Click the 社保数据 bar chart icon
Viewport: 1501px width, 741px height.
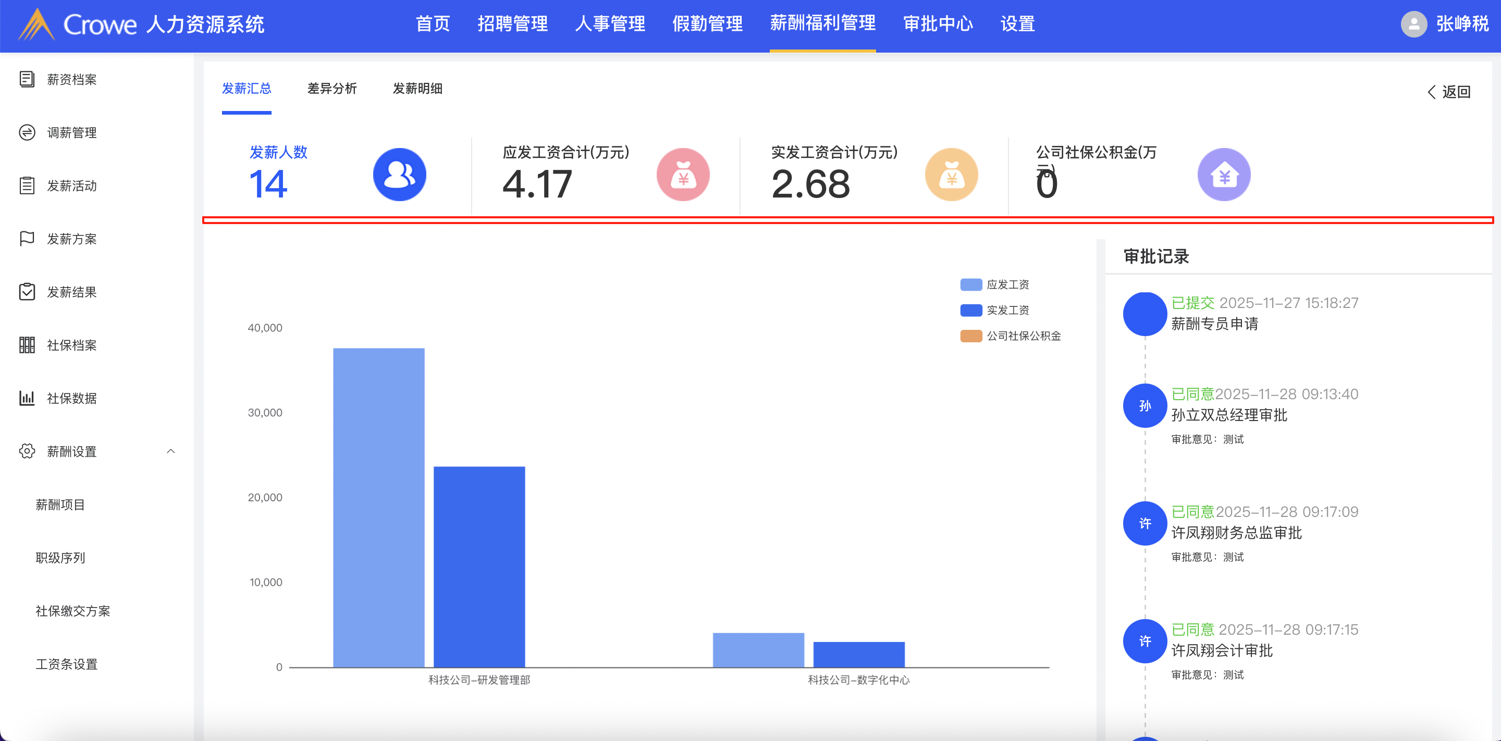click(27, 398)
